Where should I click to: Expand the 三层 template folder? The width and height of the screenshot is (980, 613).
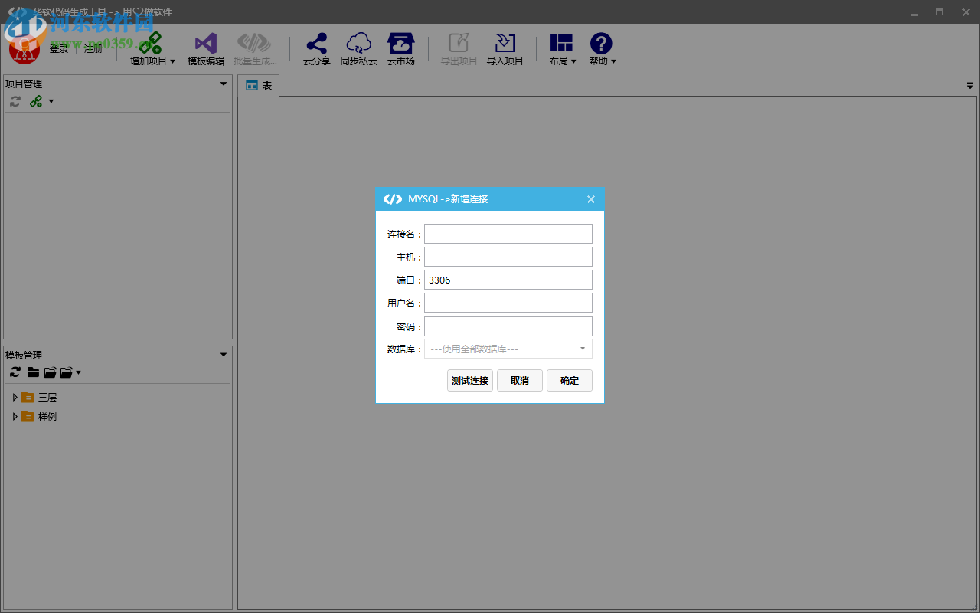point(15,397)
